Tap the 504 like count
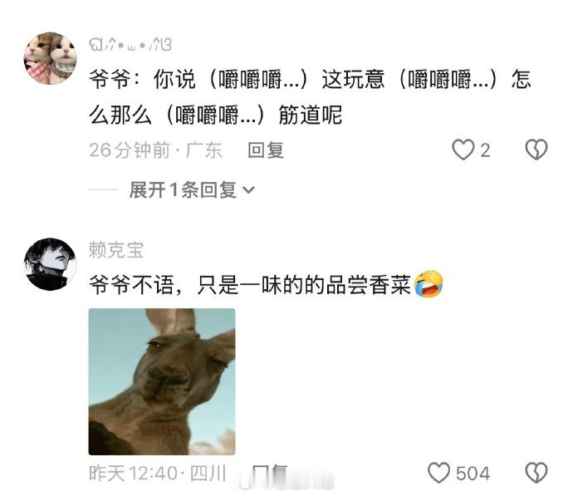The width and height of the screenshot is (573, 496). [473, 474]
